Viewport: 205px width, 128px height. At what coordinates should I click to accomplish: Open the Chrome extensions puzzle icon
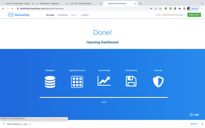tap(180, 9)
